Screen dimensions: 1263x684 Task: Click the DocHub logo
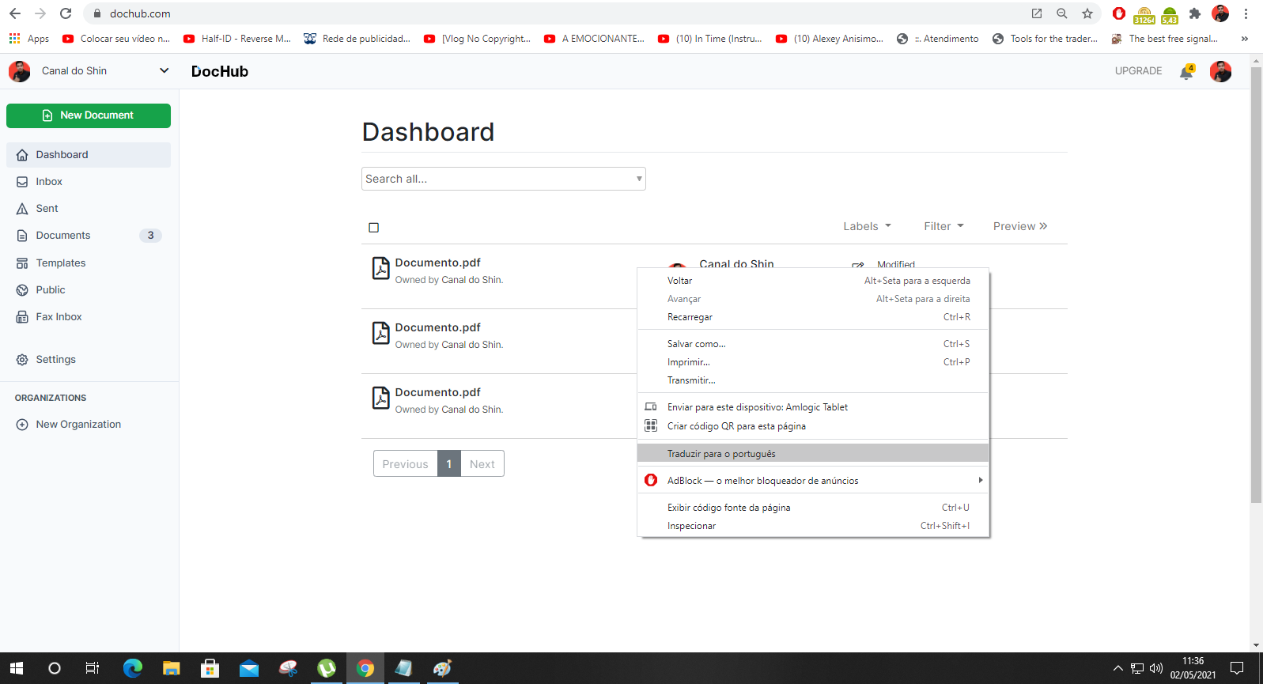click(220, 71)
